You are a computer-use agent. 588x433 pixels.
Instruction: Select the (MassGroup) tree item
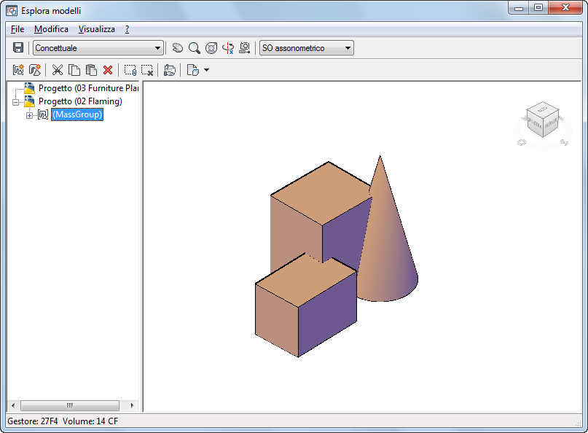click(x=77, y=114)
